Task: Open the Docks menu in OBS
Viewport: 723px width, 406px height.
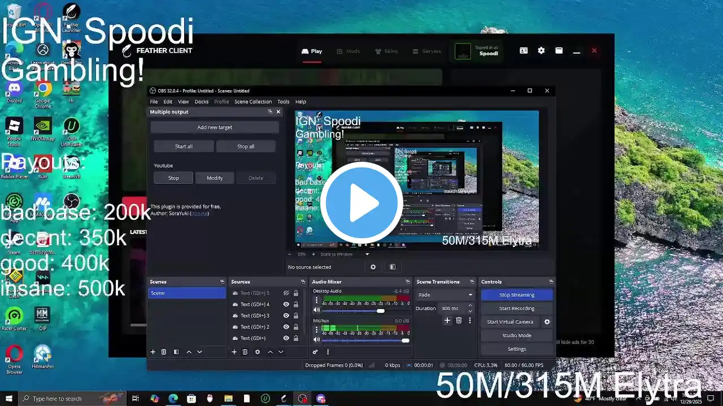Action: click(x=202, y=101)
